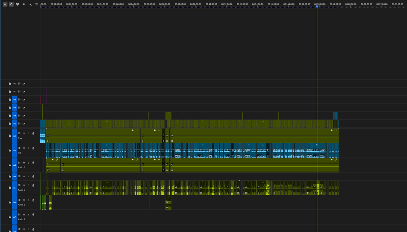Click the Brice track name label
Screen dimensions: 407x232
20,138
